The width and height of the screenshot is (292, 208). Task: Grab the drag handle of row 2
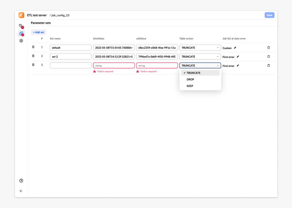pos(33,56)
